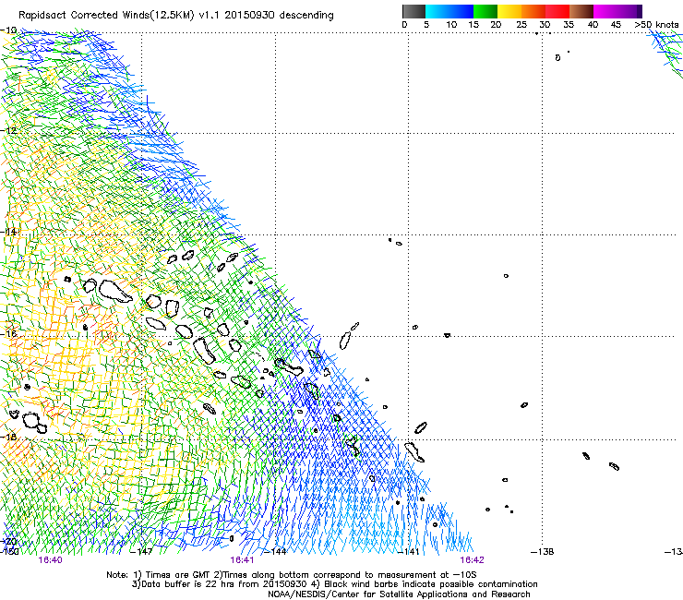Click the longitude label -138
The width and height of the screenshot is (683, 600).
pyautogui.click(x=543, y=552)
